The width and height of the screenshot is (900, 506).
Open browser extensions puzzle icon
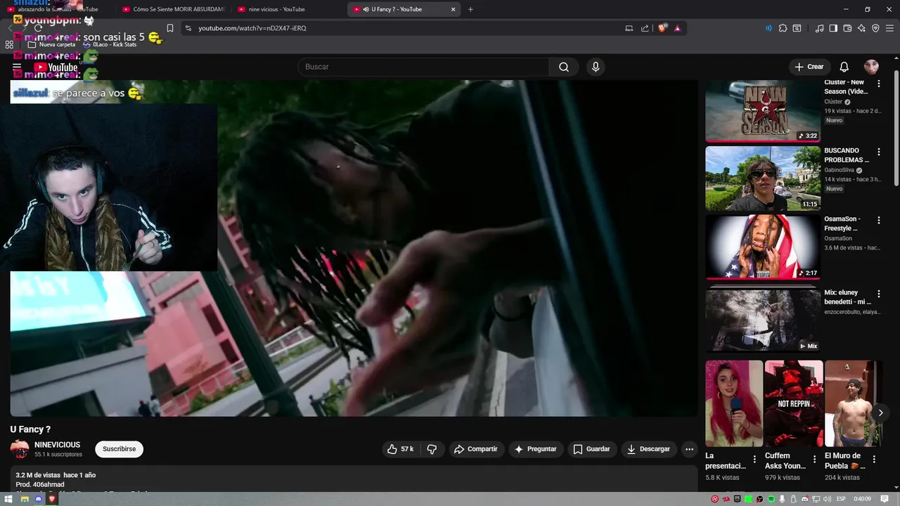pyautogui.click(x=783, y=28)
